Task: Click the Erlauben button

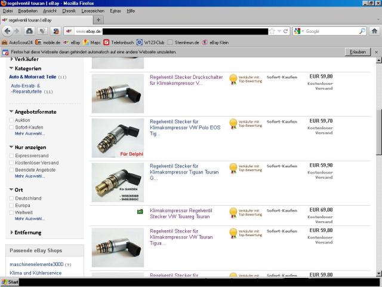Action: click(358, 52)
